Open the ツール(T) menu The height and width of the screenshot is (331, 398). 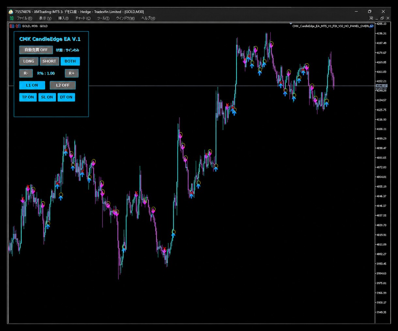[x=103, y=18]
